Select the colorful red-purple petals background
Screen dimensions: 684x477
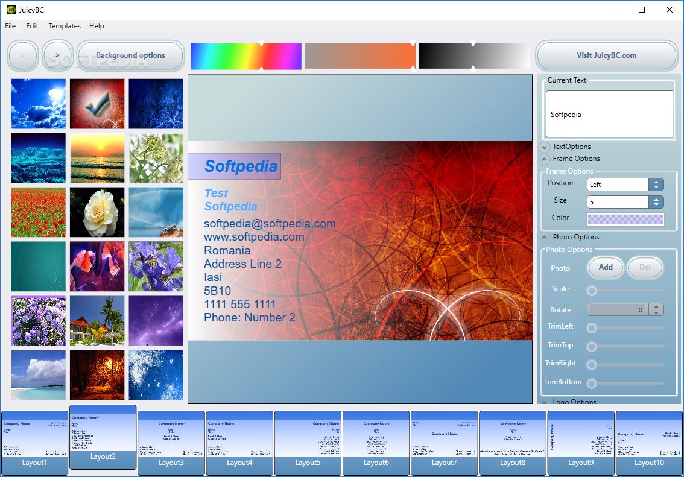pos(97,267)
